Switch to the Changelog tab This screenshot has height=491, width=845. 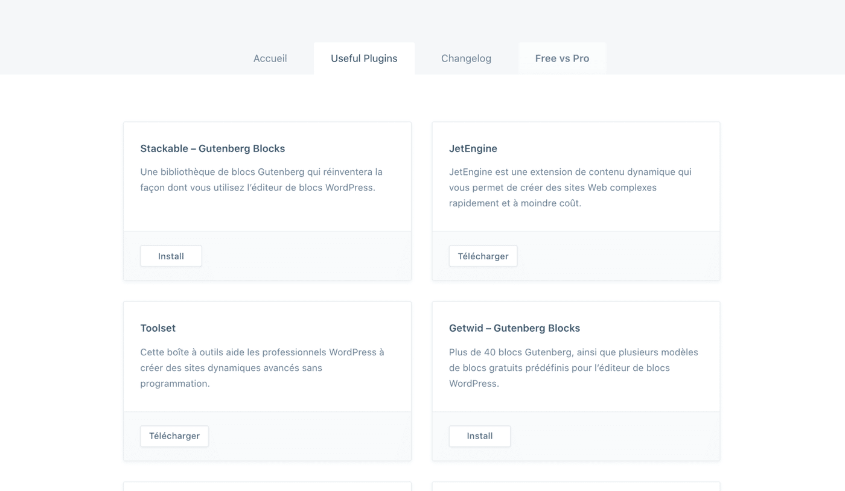(466, 58)
